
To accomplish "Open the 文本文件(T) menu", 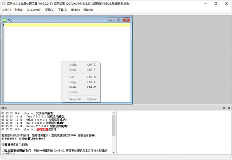I will tap(34, 10).
